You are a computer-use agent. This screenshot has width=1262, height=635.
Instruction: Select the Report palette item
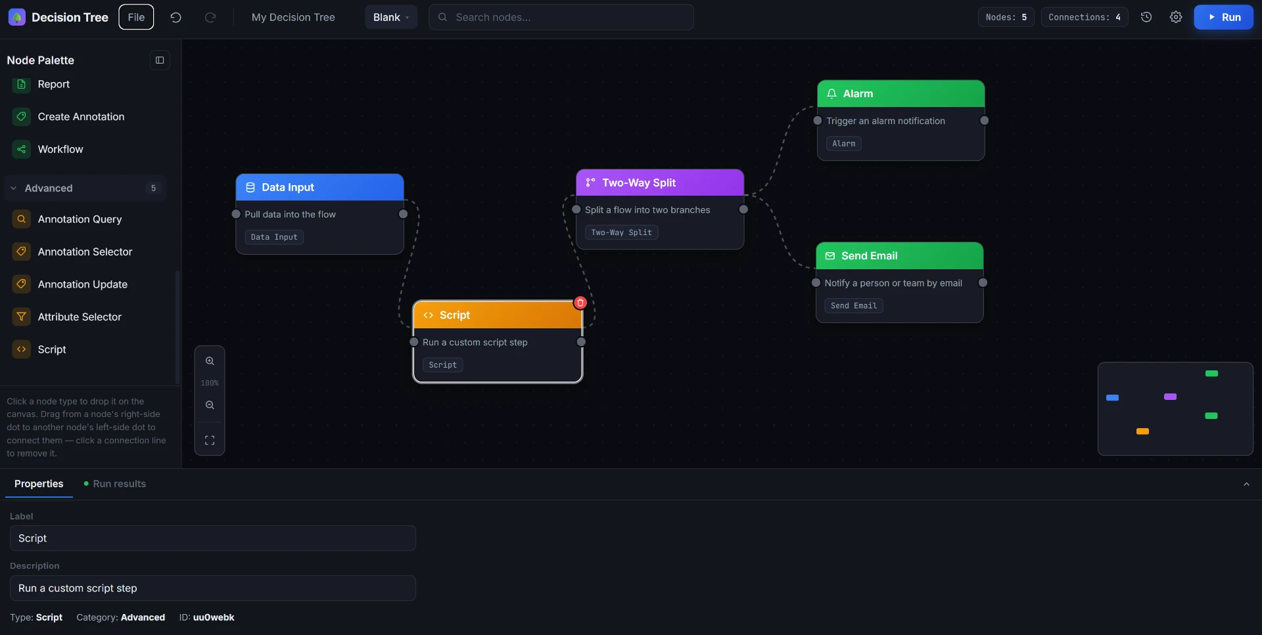point(85,84)
